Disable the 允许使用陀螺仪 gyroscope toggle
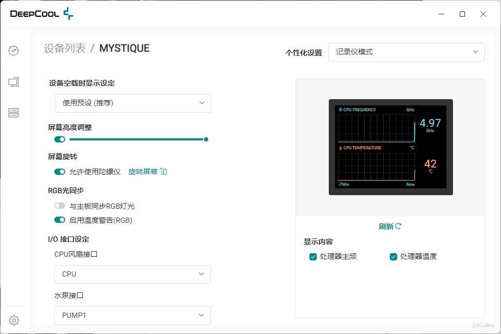 [59, 172]
